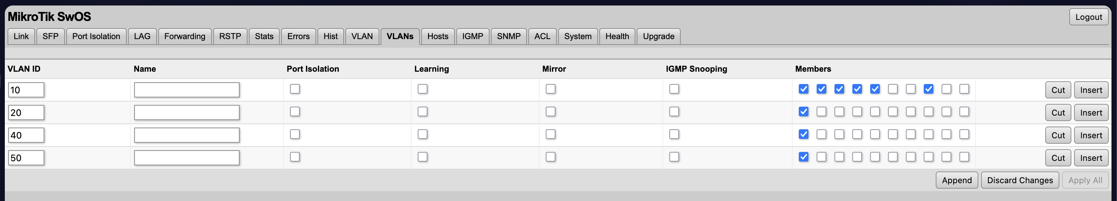Cut the VLAN 10 row
The width and height of the screenshot is (1117, 201).
point(1058,90)
